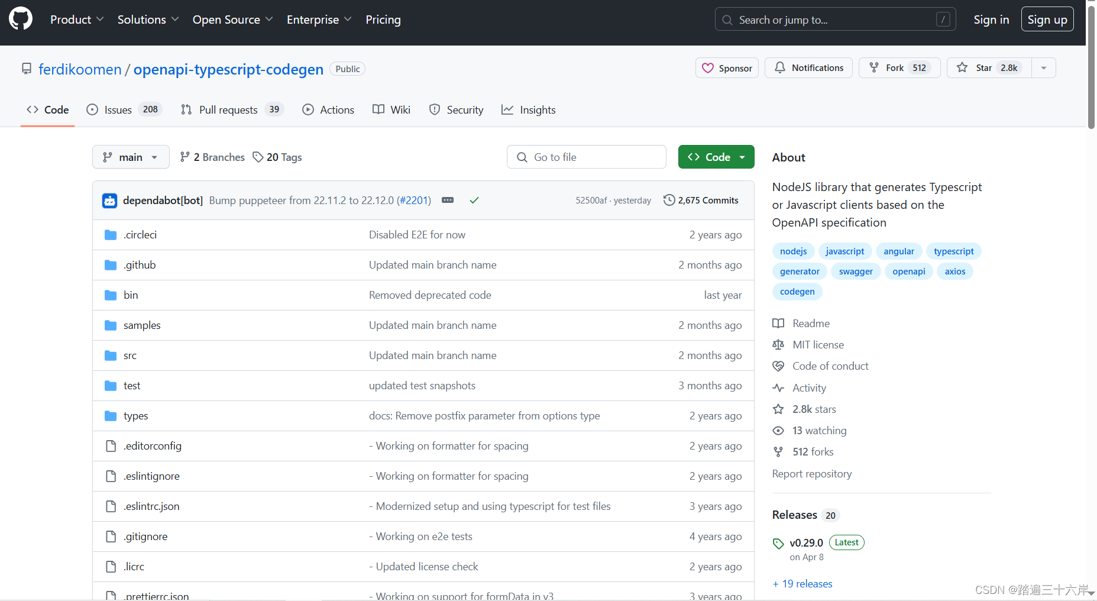This screenshot has width=1097, height=601.
Task: Click the Sponsor heart icon
Action: (708, 67)
